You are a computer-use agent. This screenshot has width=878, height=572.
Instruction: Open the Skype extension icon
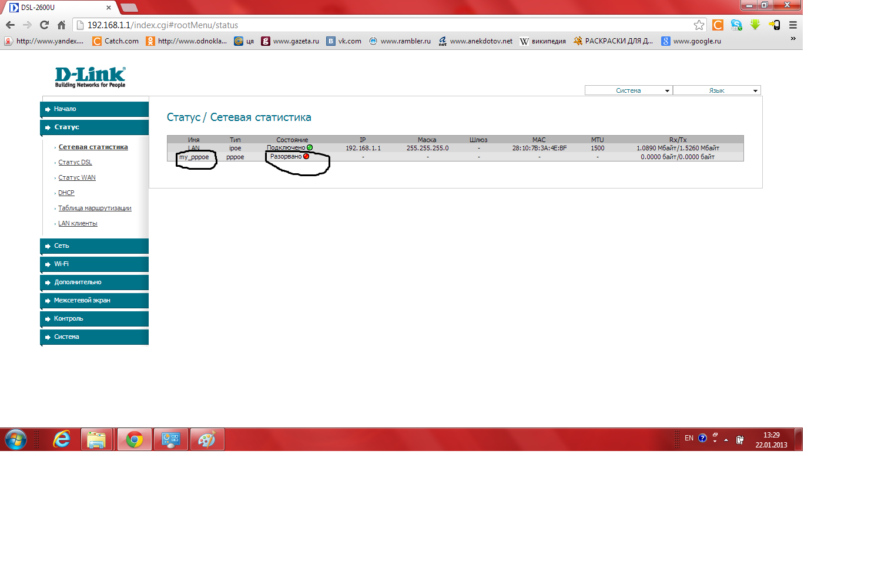[x=736, y=25]
